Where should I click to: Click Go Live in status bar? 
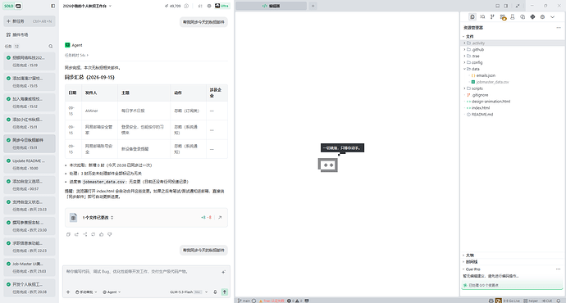tap(511, 301)
